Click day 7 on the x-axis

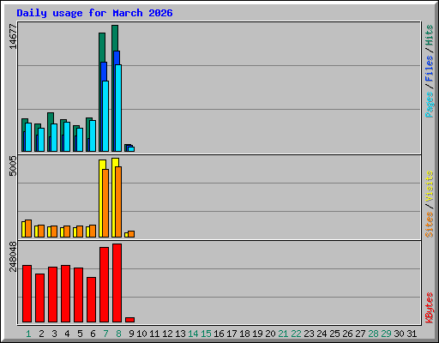pos(105,334)
